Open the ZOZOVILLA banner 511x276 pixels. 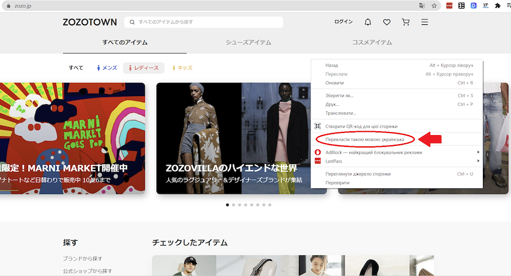coord(242,138)
